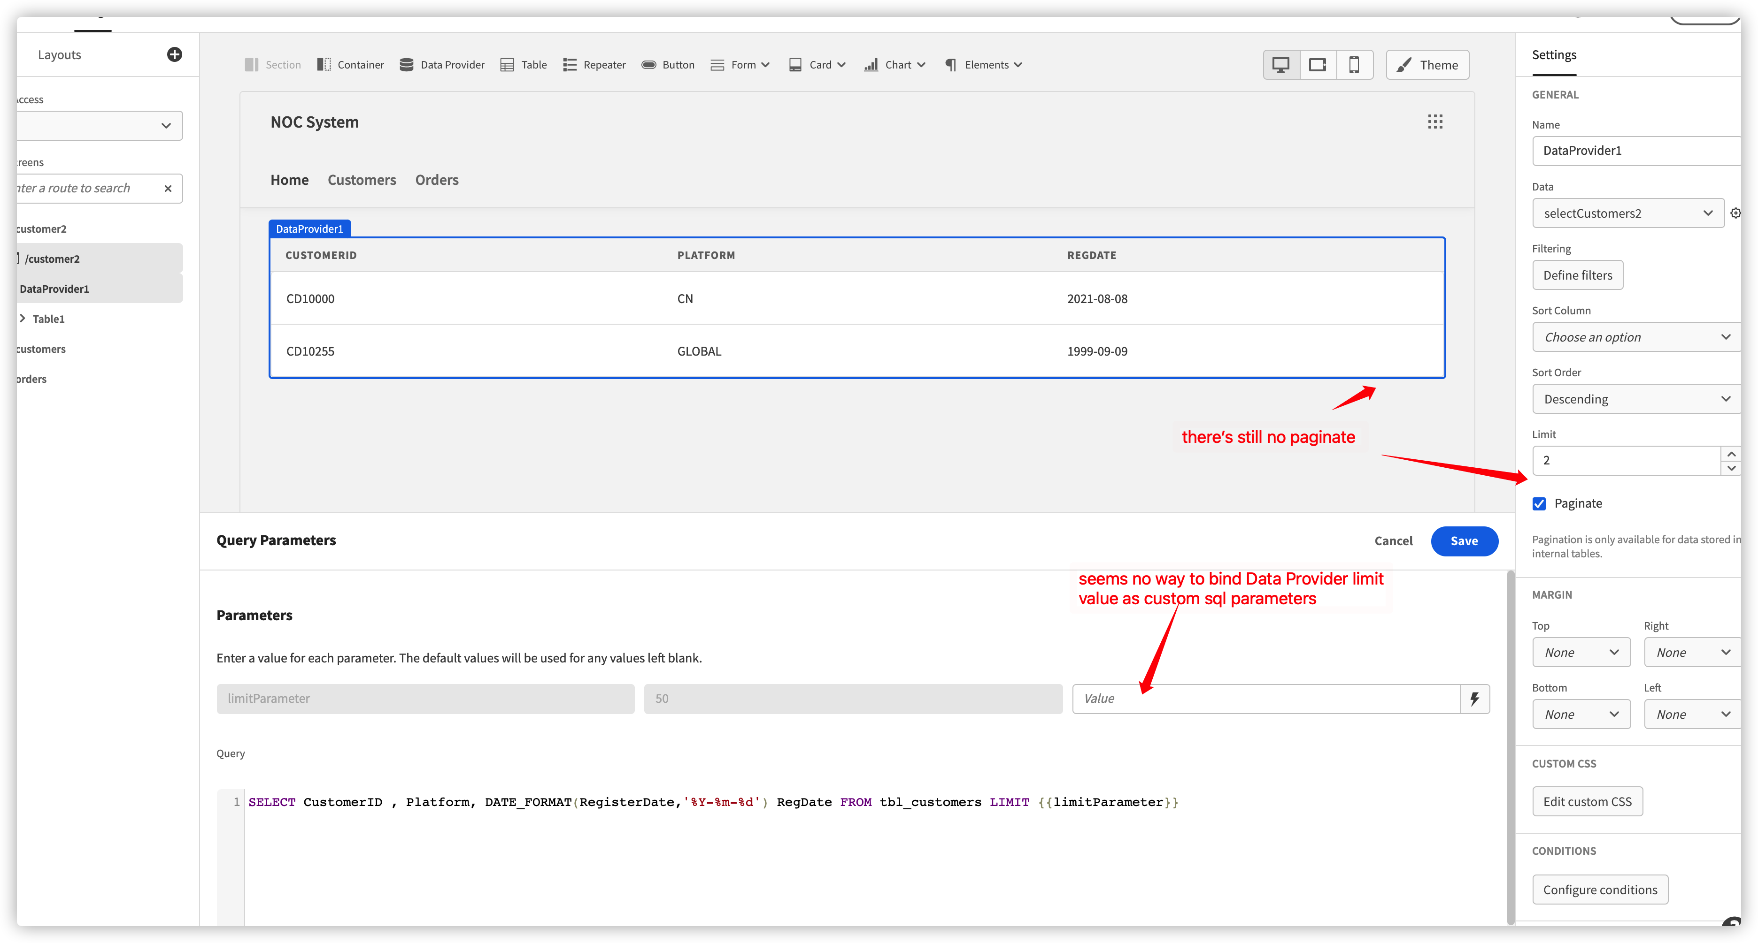The image size is (1758, 943).
Task: Switch to mobile preview mode
Action: 1355,64
